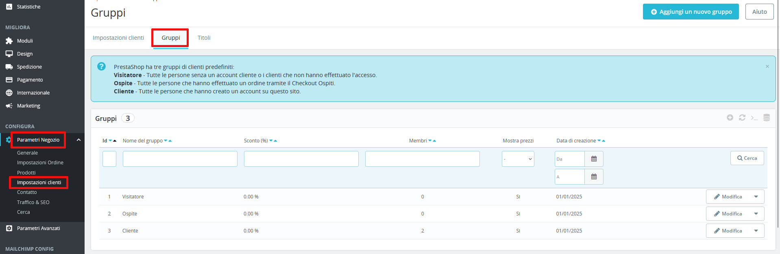The width and height of the screenshot is (780, 254).
Task: Expand Modifica dropdown for Visitatore row
Action: point(756,197)
